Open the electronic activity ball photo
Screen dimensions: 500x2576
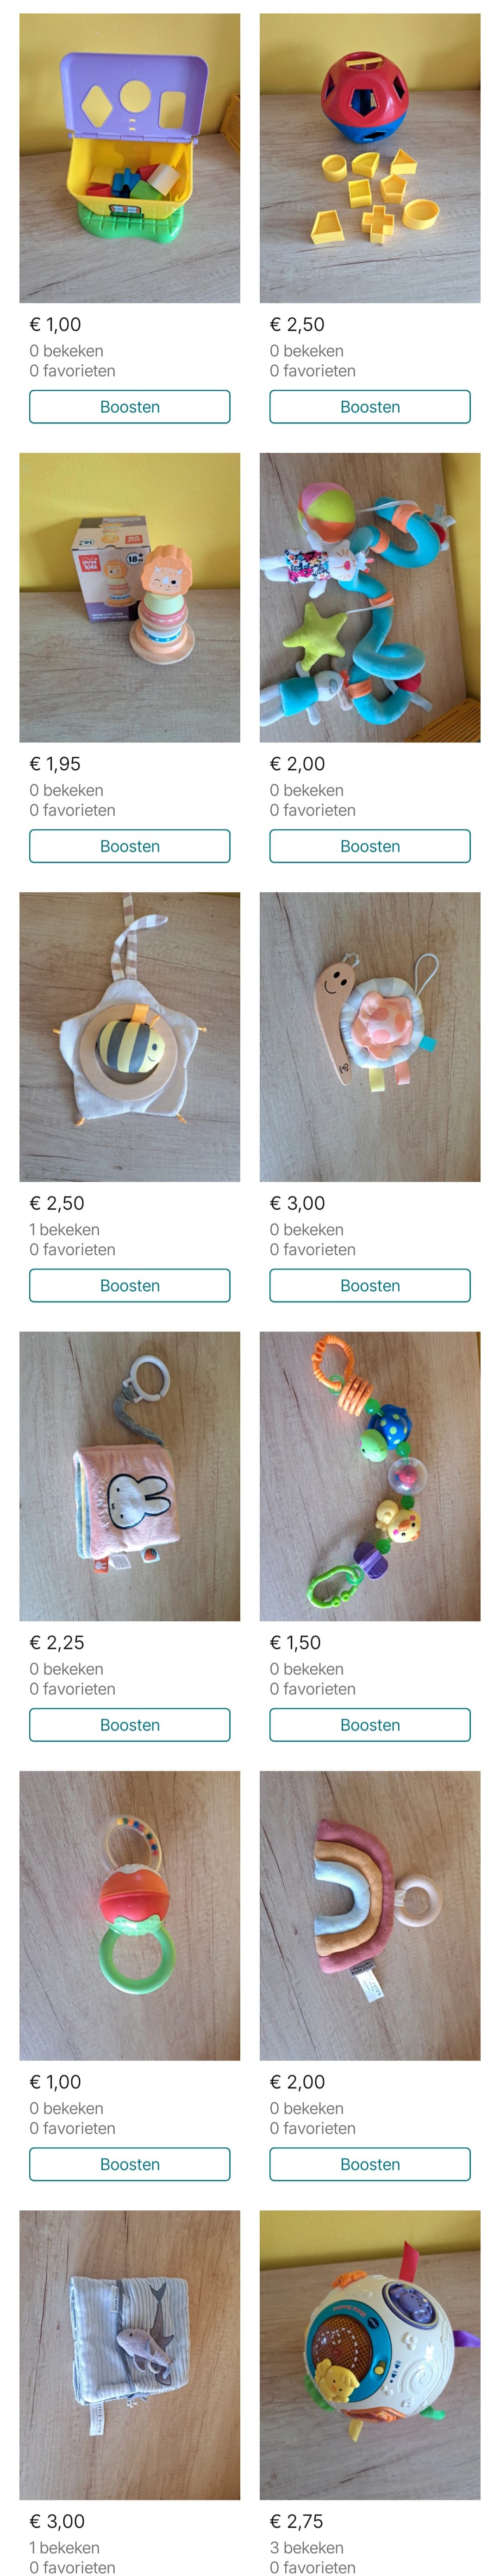pos(369,2355)
